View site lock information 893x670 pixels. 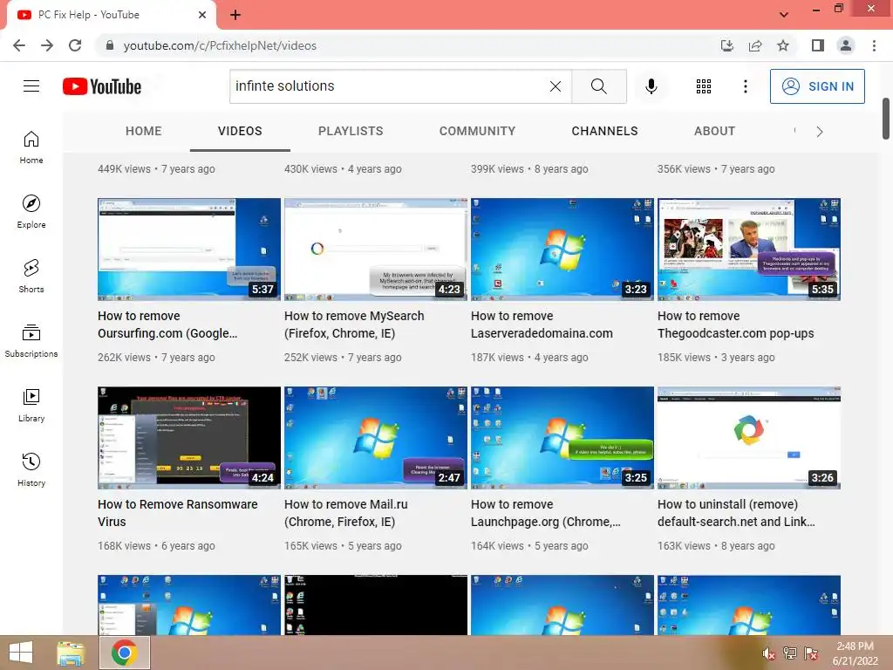pos(110,45)
